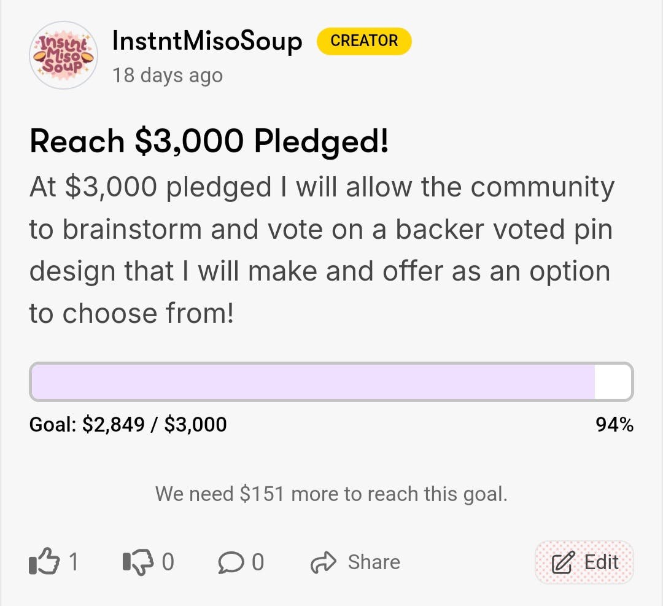The height and width of the screenshot is (606, 663).
Task: Click the "Goal: $2,849 / $3,000" text
Action: click(x=128, y=424)
